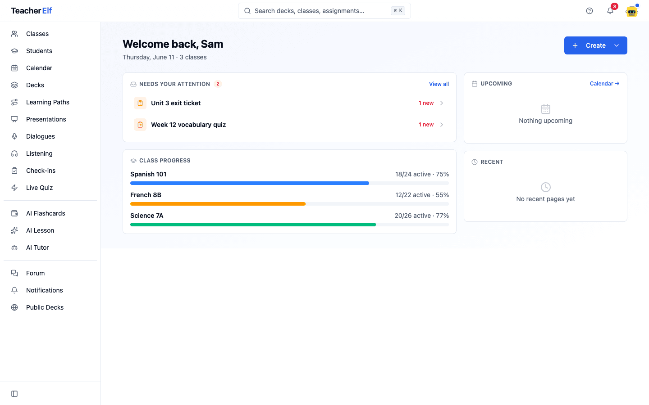Open help via question mark icon

point(590,11)
